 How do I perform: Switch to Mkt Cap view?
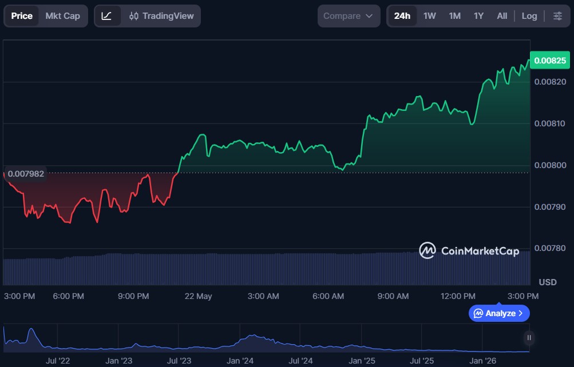62,16
